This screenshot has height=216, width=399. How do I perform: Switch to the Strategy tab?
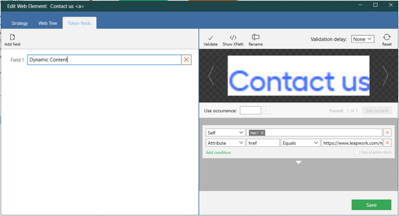point(20,23)
